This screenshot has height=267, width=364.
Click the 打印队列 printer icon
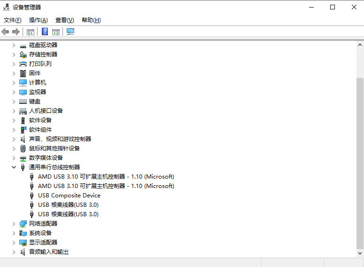23,64
